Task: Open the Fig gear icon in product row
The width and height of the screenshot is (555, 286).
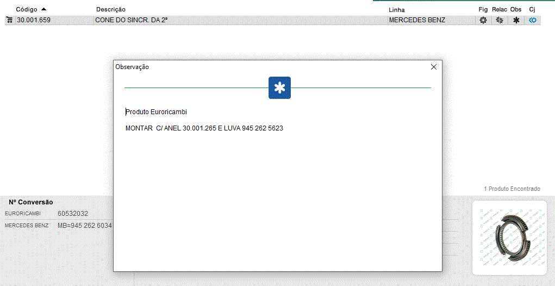Action: coord(483,20)
